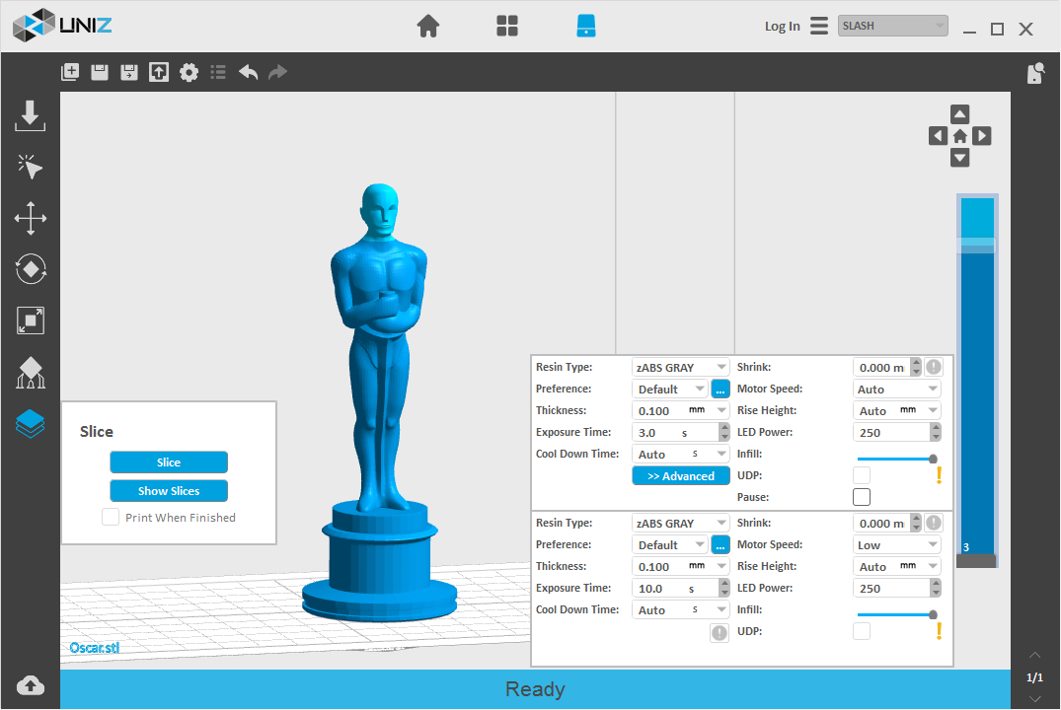The image size is (1061, 710).
Task: Save the project with first floppy icon
Action: tap(100, 72)
